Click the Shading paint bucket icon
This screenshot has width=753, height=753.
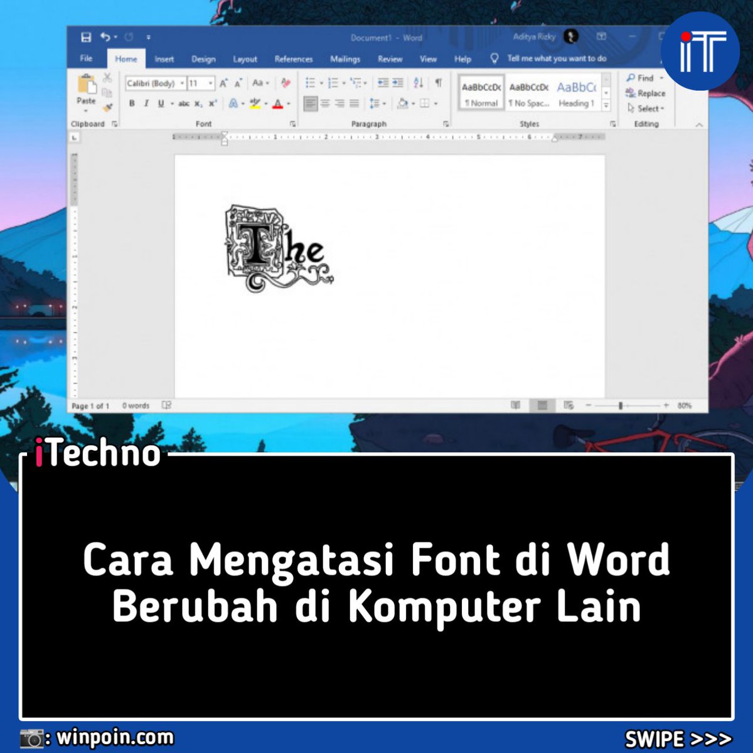click(403, 104)
